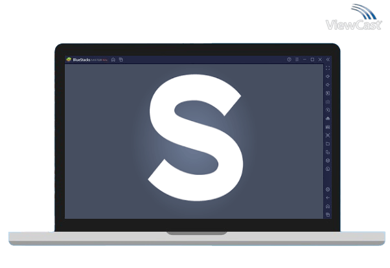Click the fullscreen icon in the sidebar
The width and height of the screenshot is (390, 268).
click(328, 68)
